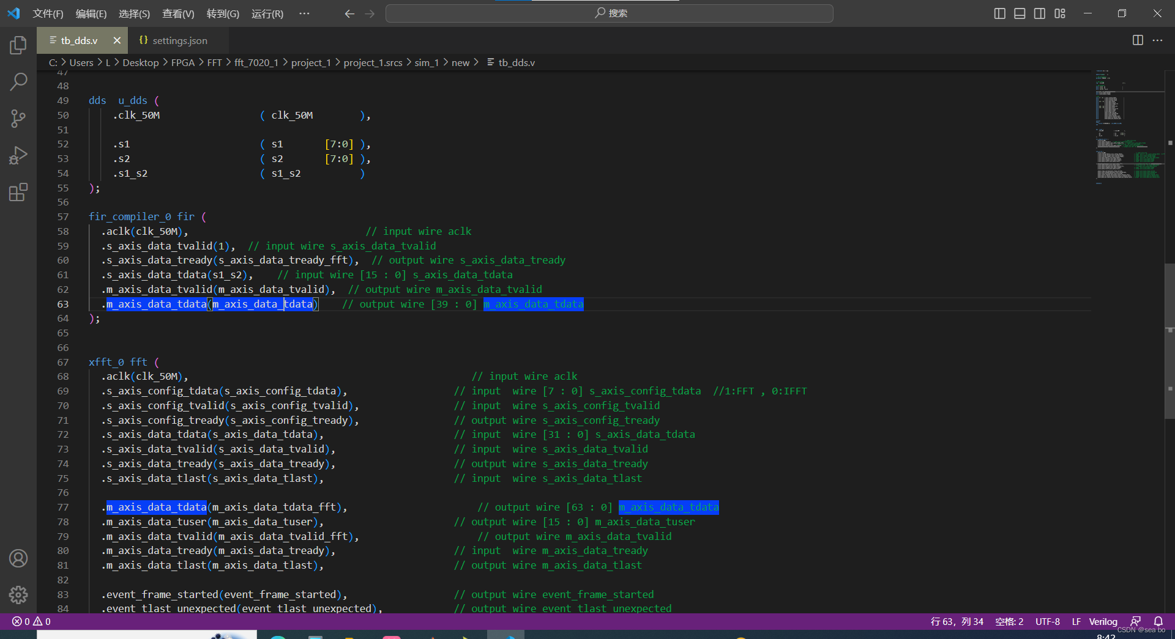Image resolution: width=1175 pixels, height=639 pixels.
Task: Toggle the secondary side bar layout button
Action: pos(1040,13)
